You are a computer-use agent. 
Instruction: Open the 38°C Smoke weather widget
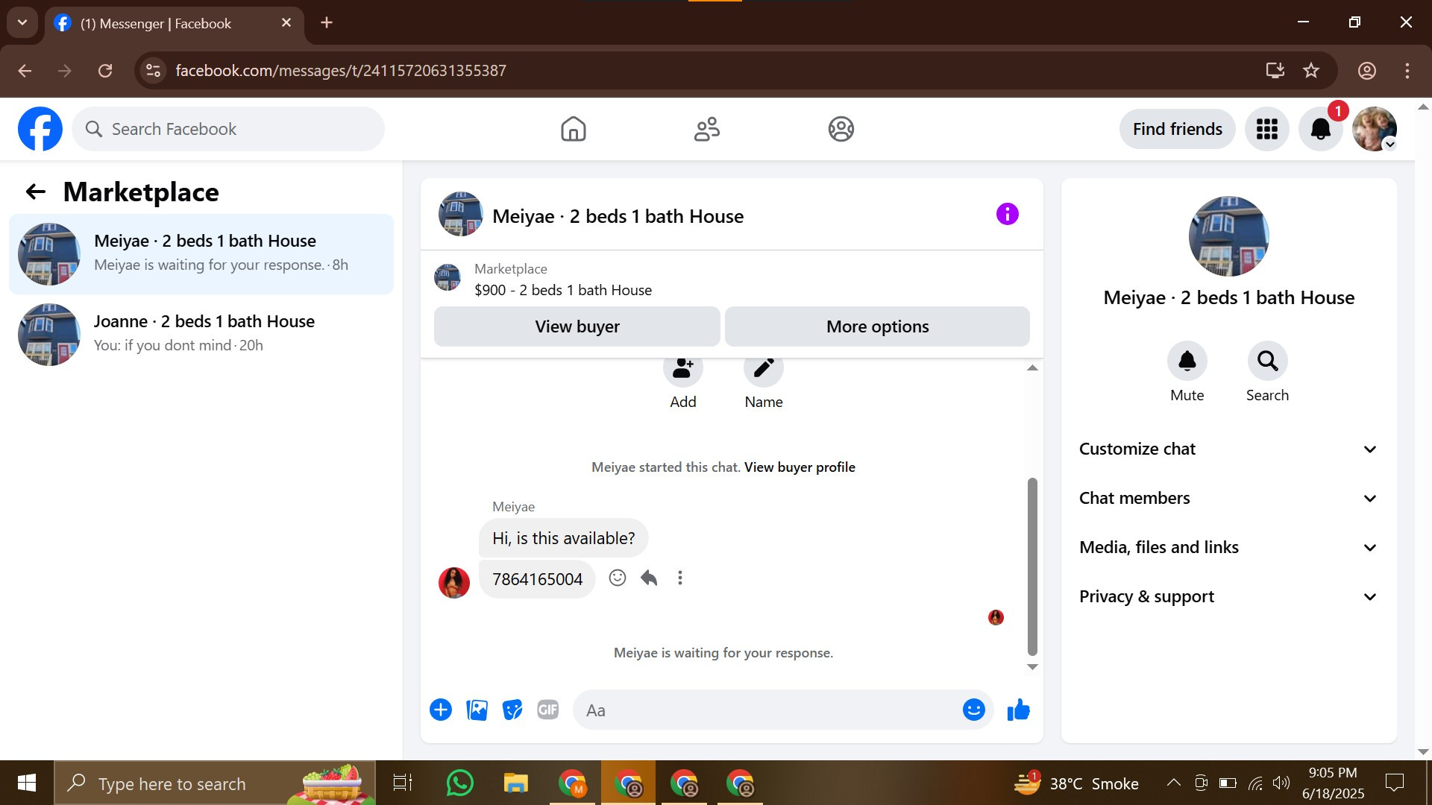[x=1076, y=783]
